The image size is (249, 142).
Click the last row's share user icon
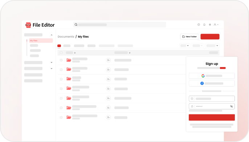[108, 117]
